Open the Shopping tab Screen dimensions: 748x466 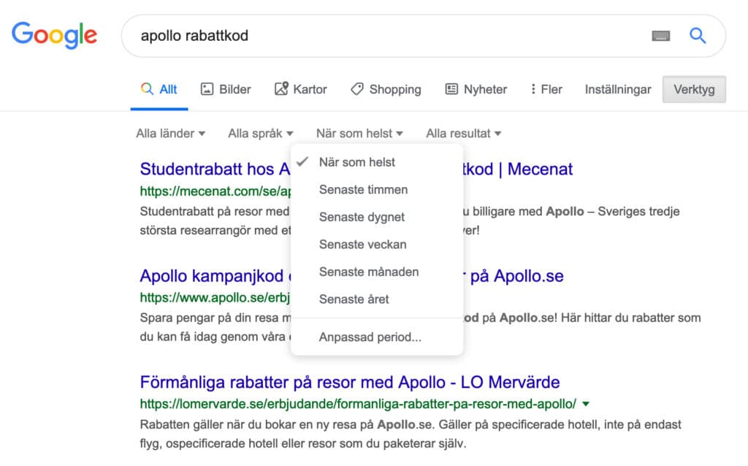point(386,89)
